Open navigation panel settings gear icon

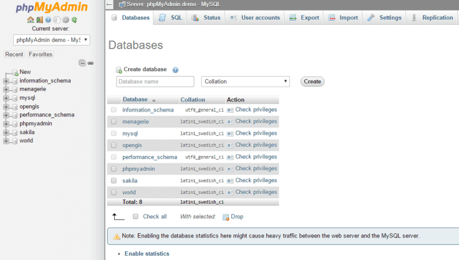coord(65,19)
